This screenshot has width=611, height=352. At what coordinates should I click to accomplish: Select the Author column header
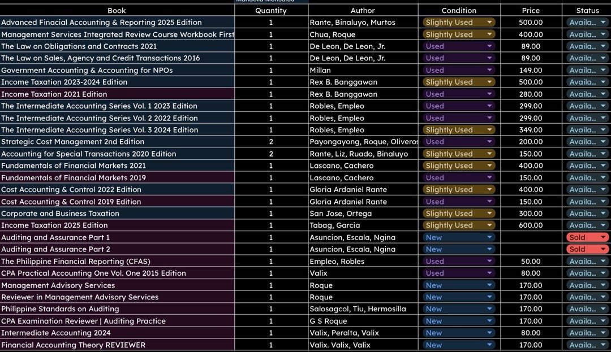(363, 11)
